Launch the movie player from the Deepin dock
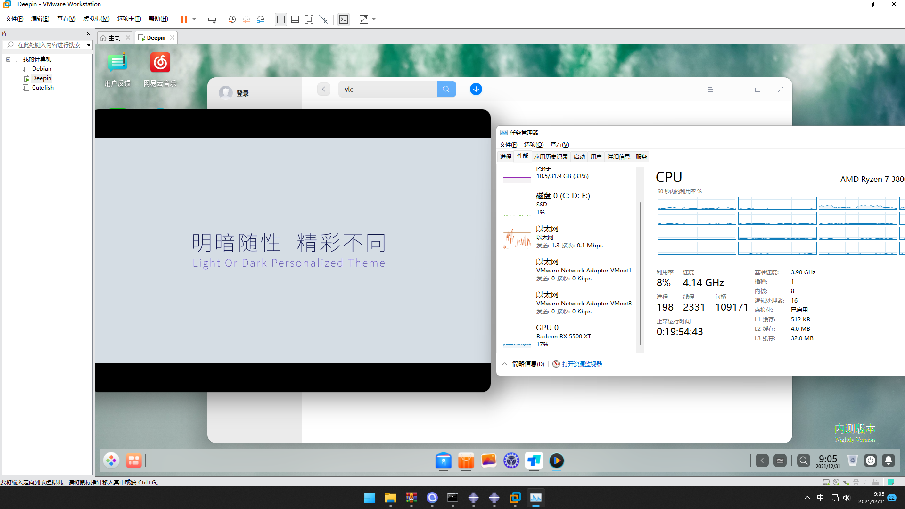Screen dimensions: 905x509 click(557, 461)
